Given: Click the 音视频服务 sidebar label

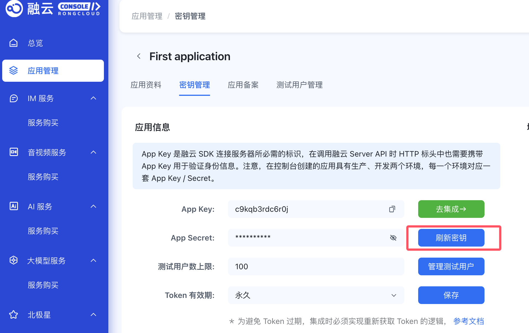Looking at the screenshot, I should click(47, 152).
